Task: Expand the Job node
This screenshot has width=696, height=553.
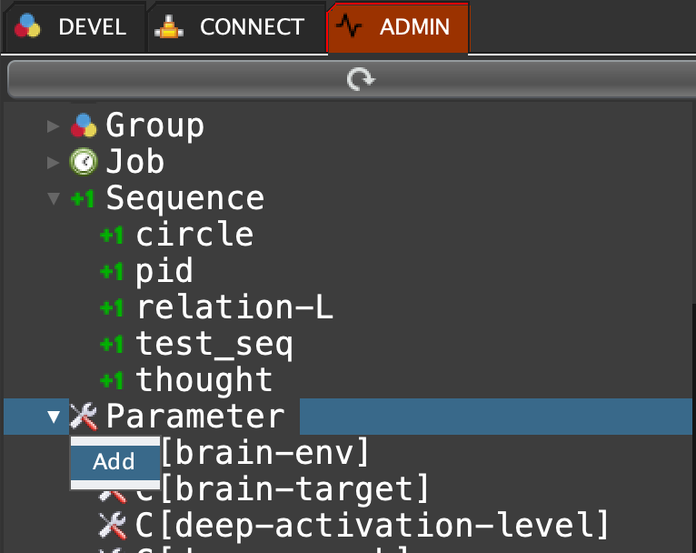Action: 54,161
